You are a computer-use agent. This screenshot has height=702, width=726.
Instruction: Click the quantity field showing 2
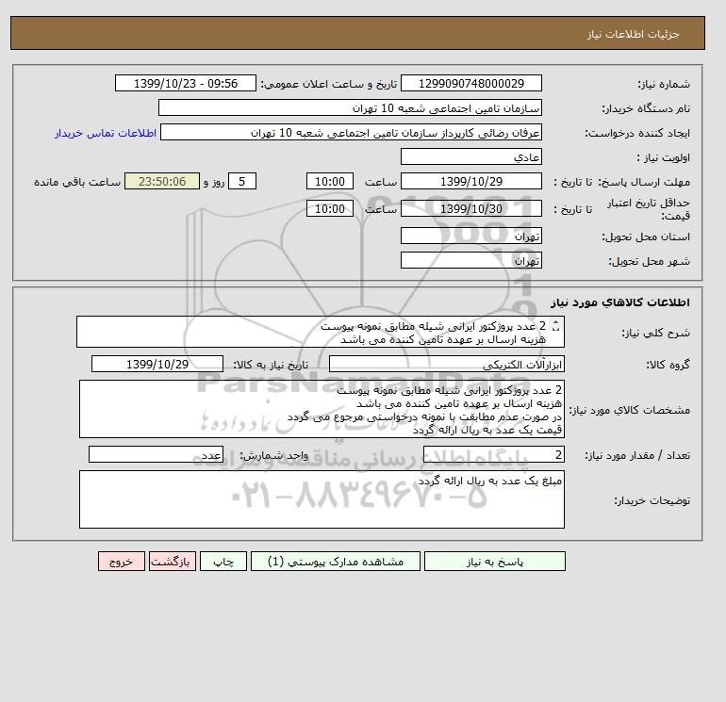494,454
